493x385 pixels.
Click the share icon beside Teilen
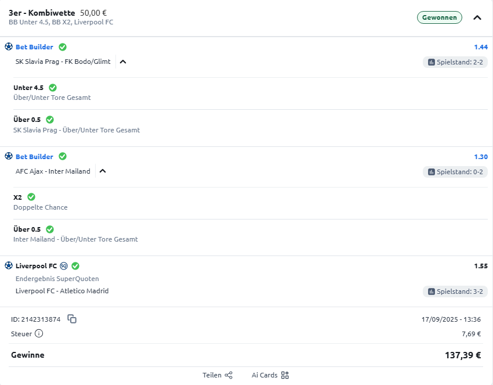tap(229, 375)
